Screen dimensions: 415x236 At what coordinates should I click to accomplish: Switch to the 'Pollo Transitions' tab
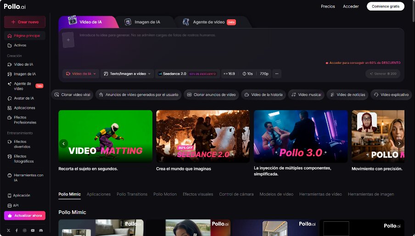coord(132,194)
